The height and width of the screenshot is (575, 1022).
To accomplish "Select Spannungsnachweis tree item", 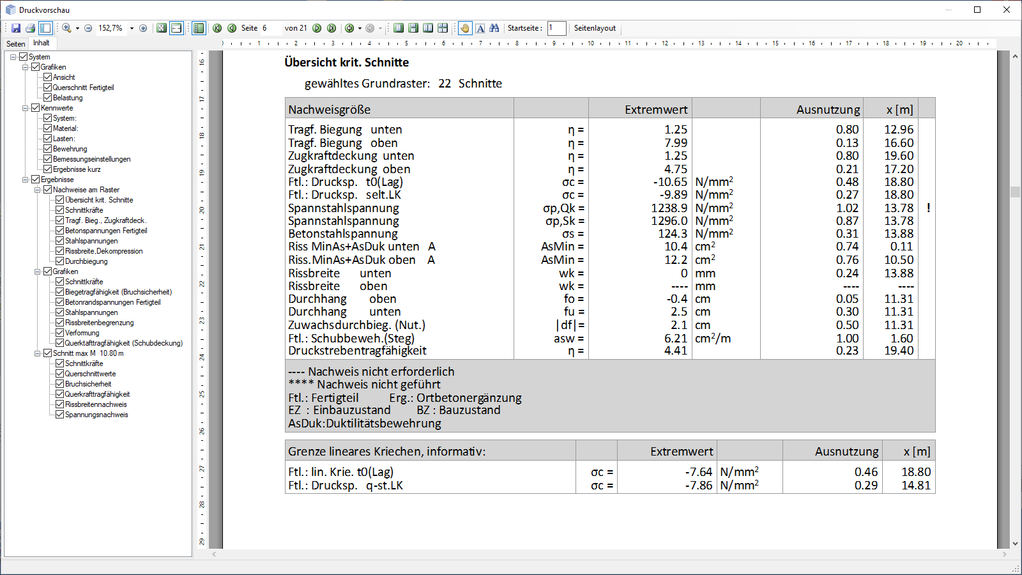I will pyautogui.click(x=96, y=415).
